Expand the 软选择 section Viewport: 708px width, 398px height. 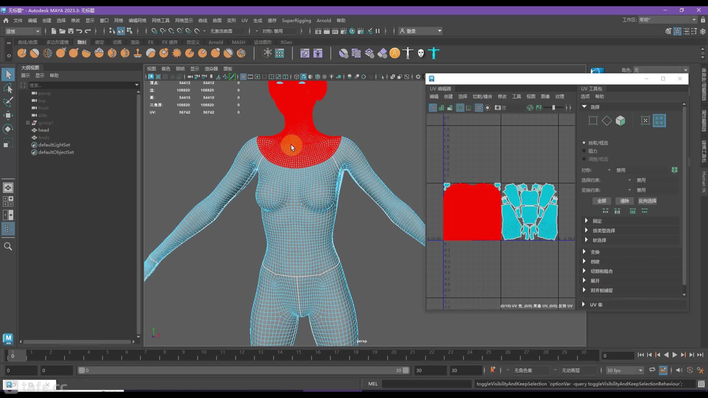tap(586, 240)
